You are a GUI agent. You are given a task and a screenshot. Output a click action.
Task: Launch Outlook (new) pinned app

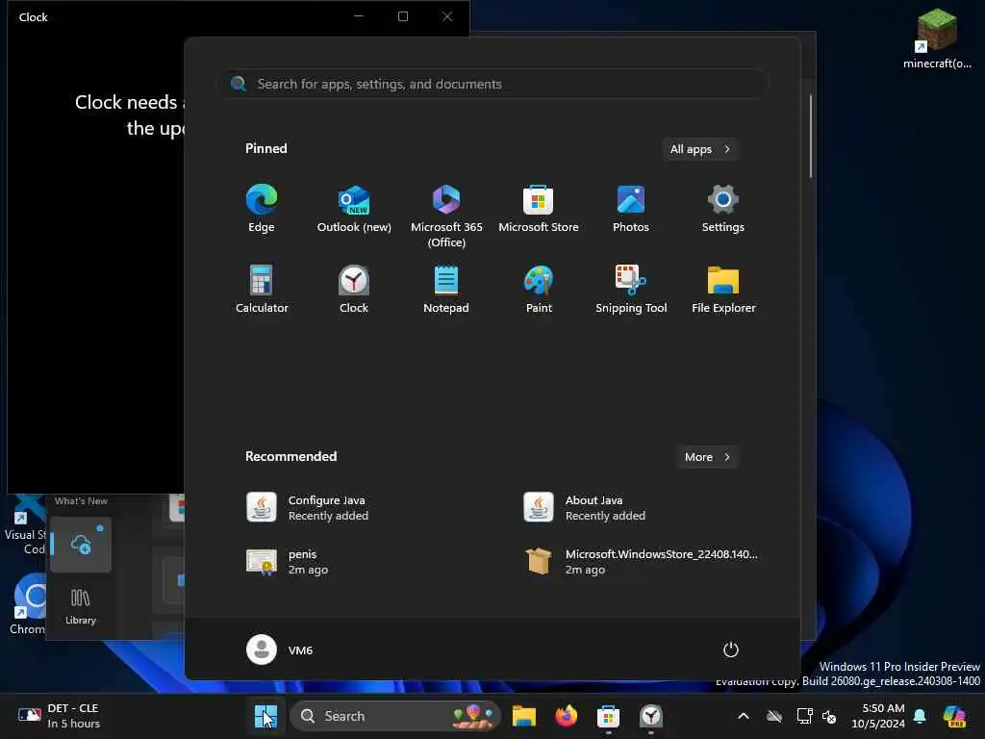354,209
